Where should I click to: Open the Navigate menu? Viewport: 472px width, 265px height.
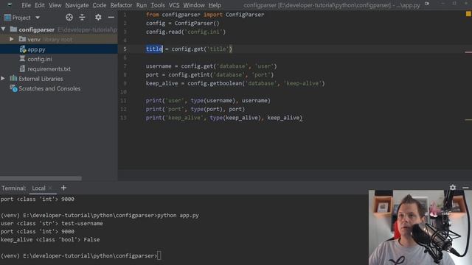pos(77,5)
